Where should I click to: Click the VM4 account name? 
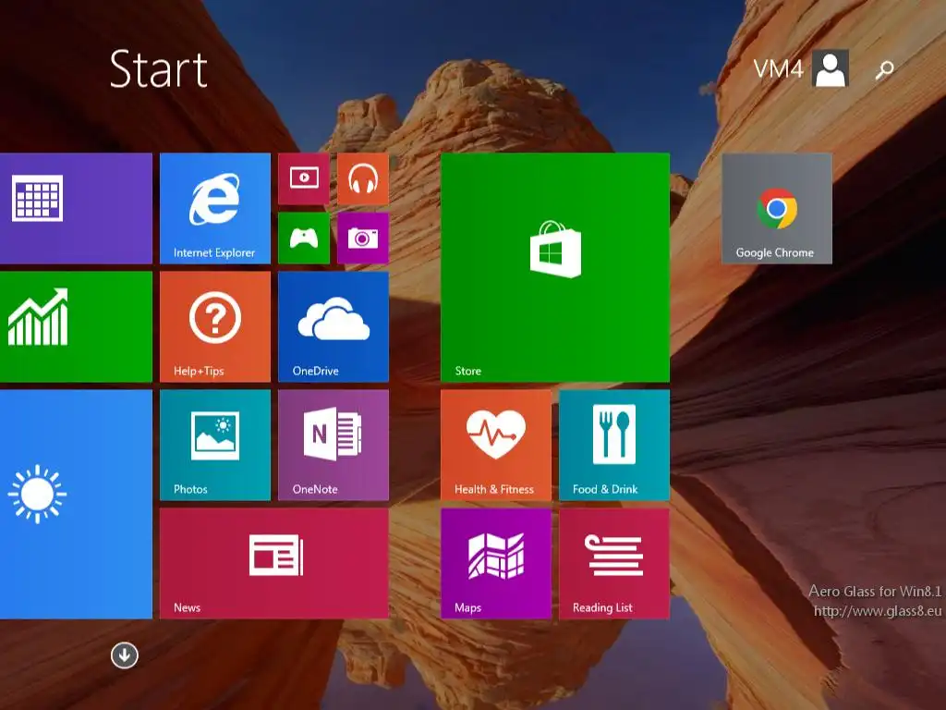point(778,68)
